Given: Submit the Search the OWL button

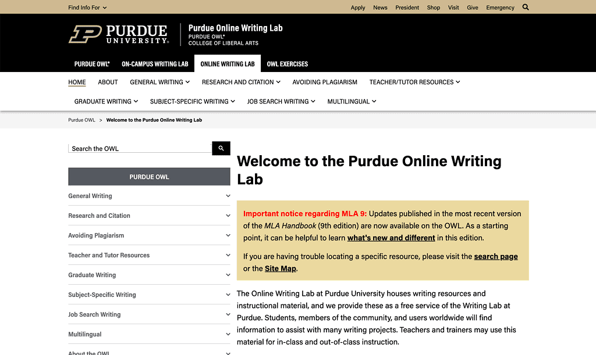Looking at the screenshot, I should (221, 148).
